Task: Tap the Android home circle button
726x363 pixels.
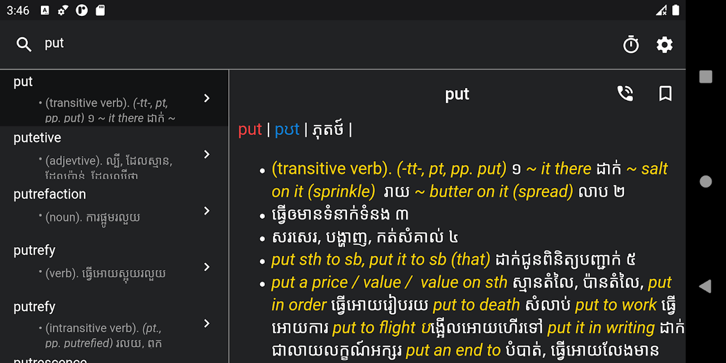Action: point(706,181)
